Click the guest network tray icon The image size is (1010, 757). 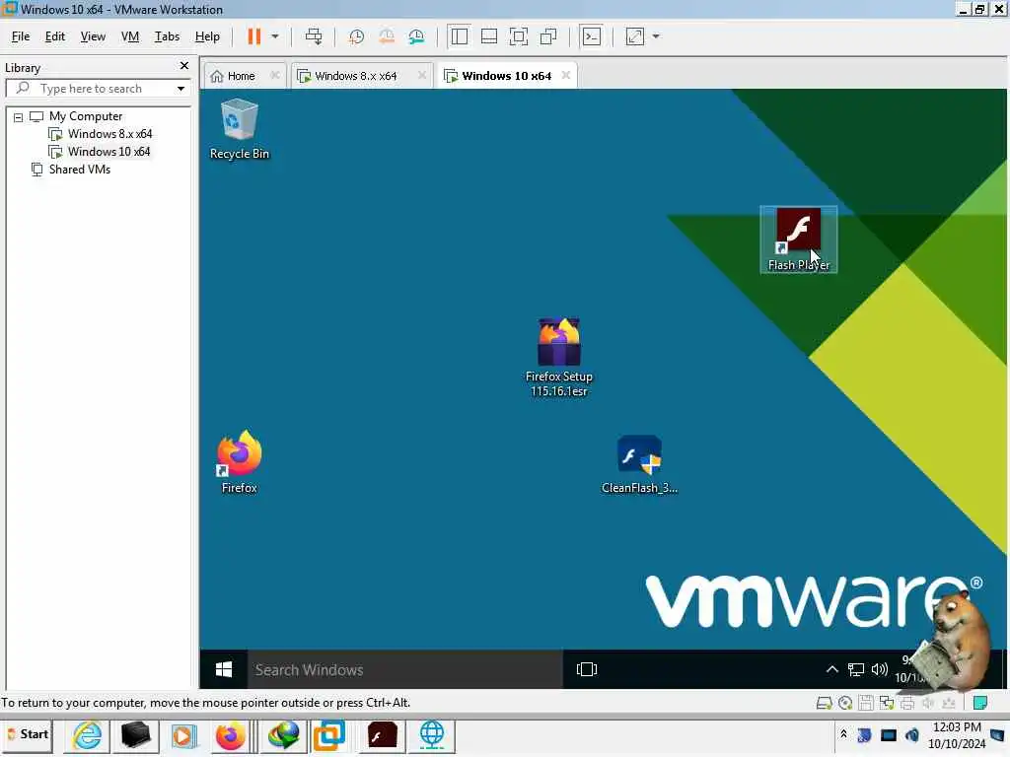point(855,669)
